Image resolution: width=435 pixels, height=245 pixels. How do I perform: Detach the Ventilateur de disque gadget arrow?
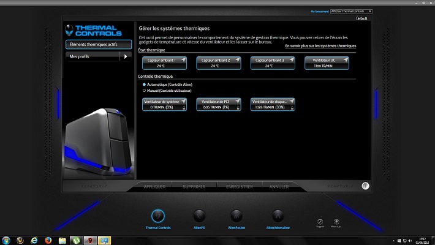click(x=292, y=101)
